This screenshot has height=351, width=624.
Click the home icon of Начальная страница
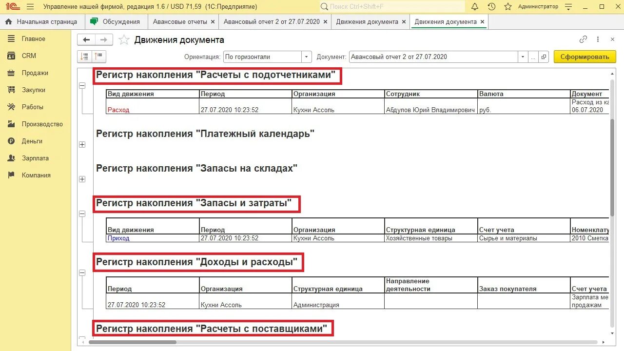click(x=8, y=21)
